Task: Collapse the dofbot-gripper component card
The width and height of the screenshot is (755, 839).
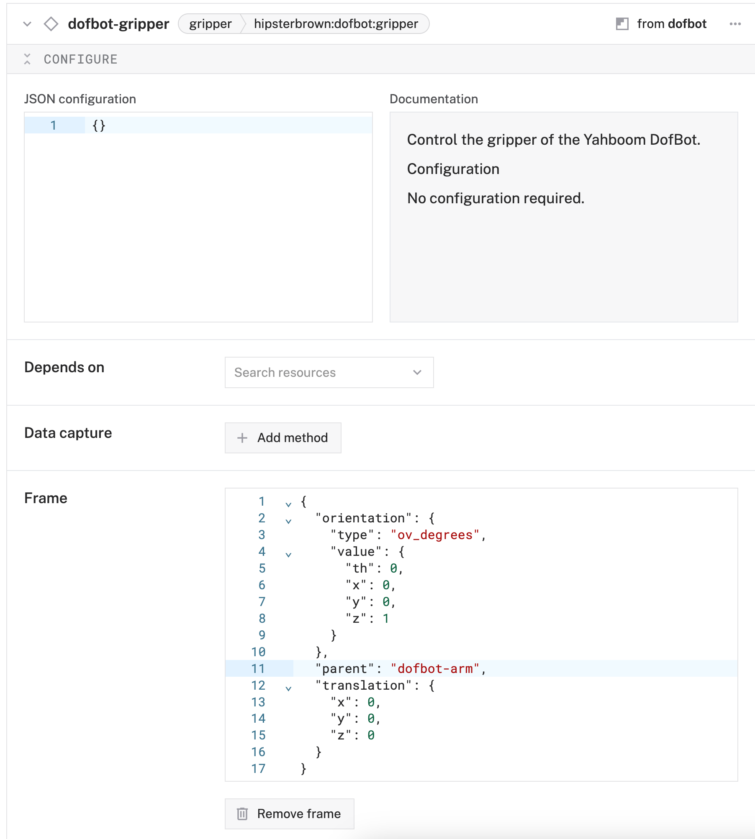Action: pos(27,24)
